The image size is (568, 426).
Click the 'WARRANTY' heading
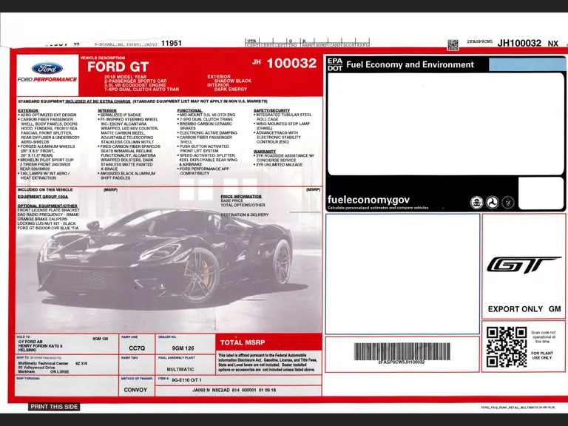(265, 152)
